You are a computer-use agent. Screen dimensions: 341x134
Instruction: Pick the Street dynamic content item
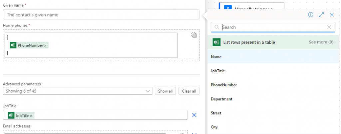click(216, 113)
